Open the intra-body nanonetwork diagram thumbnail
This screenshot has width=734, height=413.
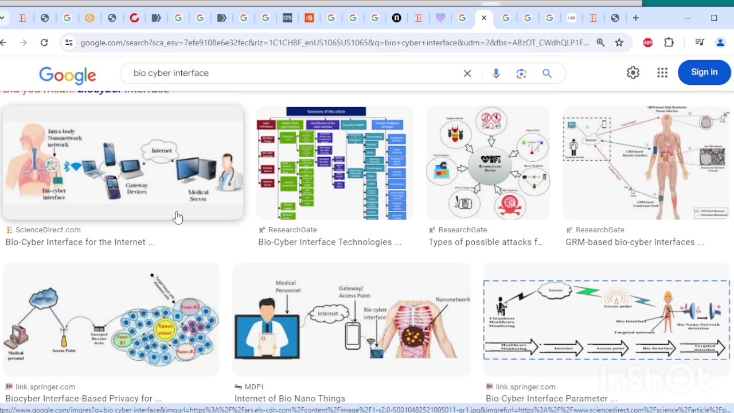tap(123, 162)
